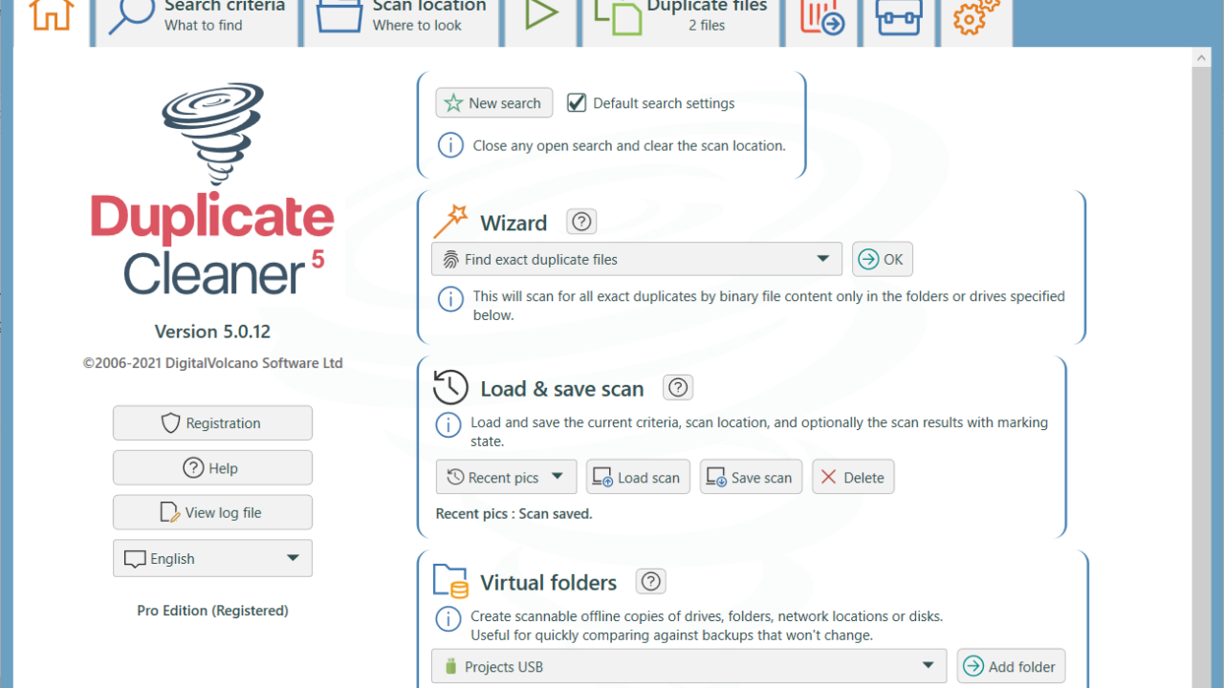Click the info icon beside Close any open search

pyautogui.click(x=450, y=146)
